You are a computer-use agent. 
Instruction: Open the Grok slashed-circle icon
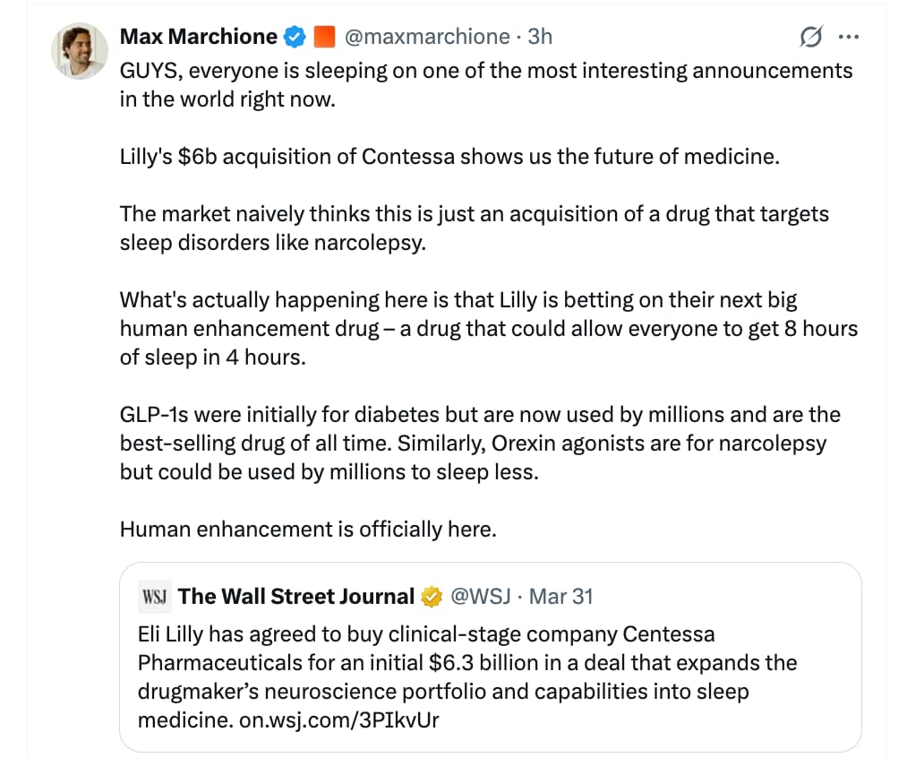(x=810, y=37)
